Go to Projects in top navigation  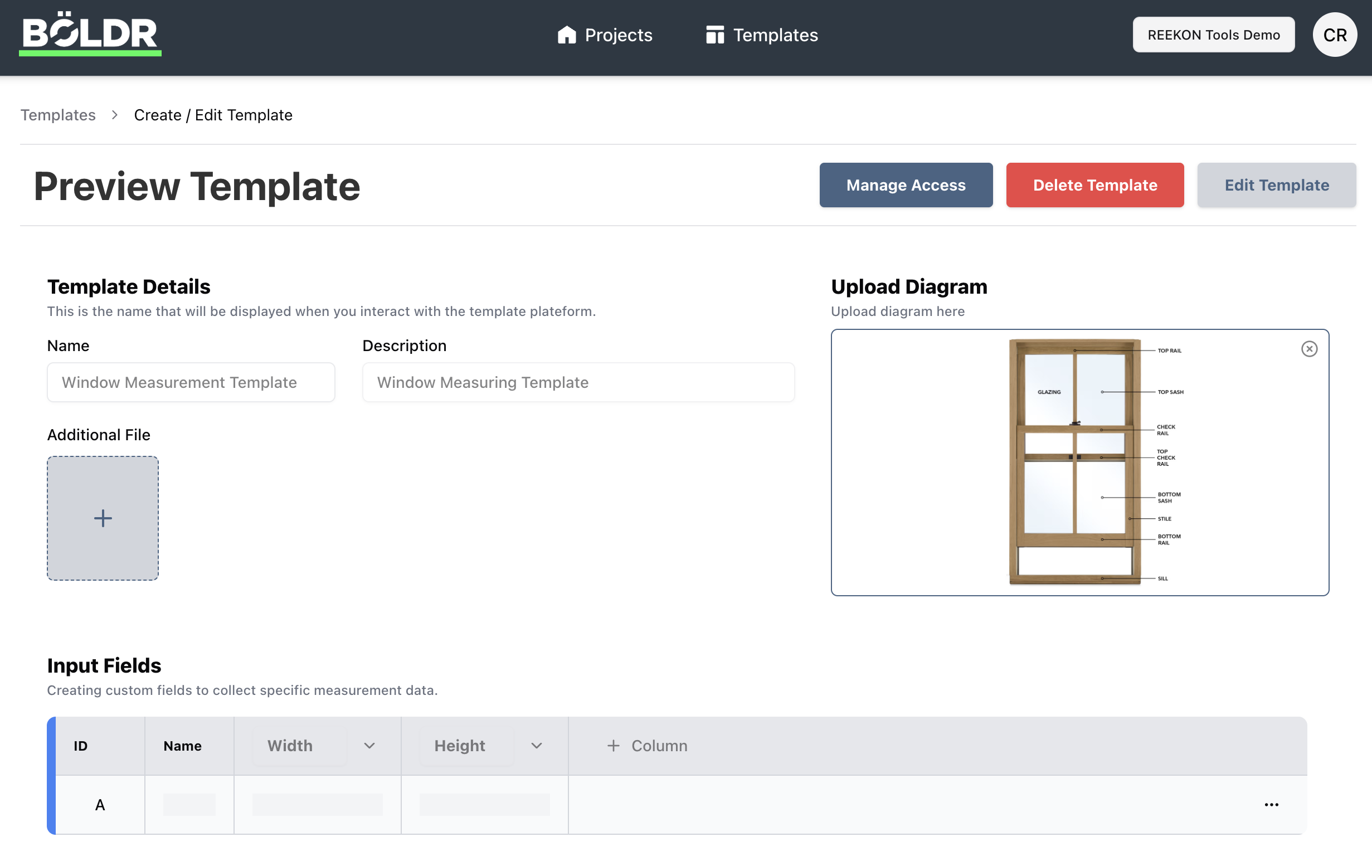(605, 35)
